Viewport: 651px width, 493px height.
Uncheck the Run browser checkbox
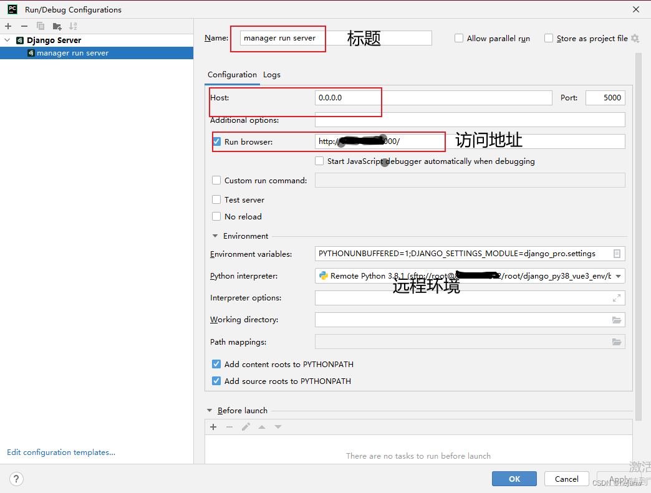tap(217, 141)
